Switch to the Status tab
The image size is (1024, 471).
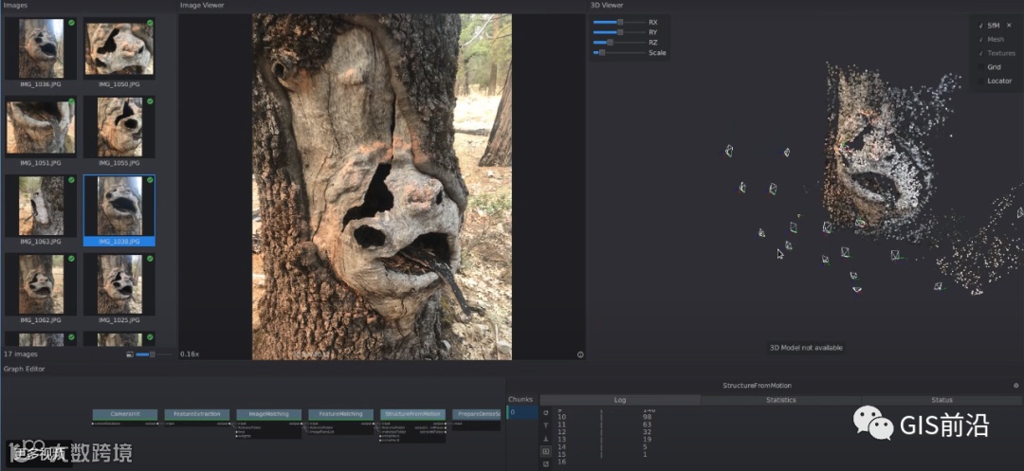pyautogui.click(x=942, y=400)
